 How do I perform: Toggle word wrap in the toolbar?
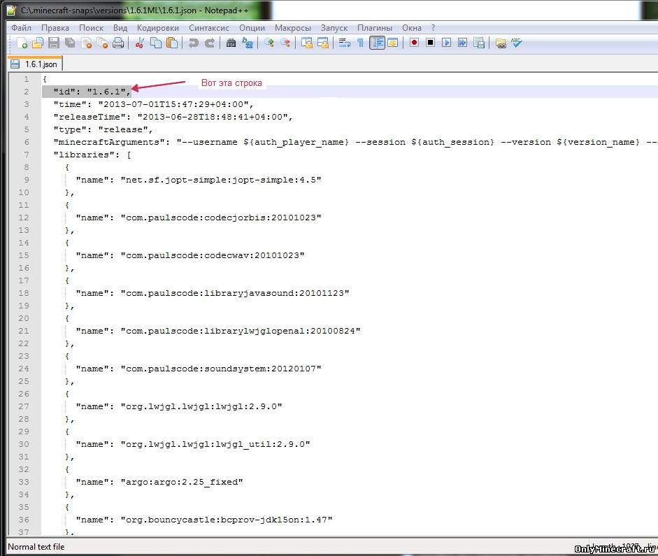(345, 43)
